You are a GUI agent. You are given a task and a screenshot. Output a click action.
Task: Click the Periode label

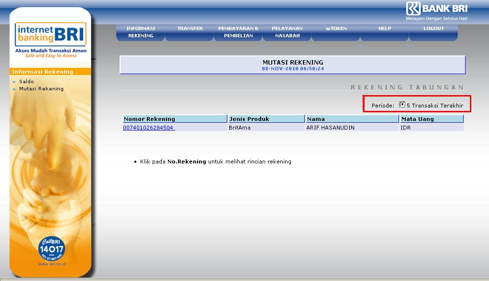point(383,106)
